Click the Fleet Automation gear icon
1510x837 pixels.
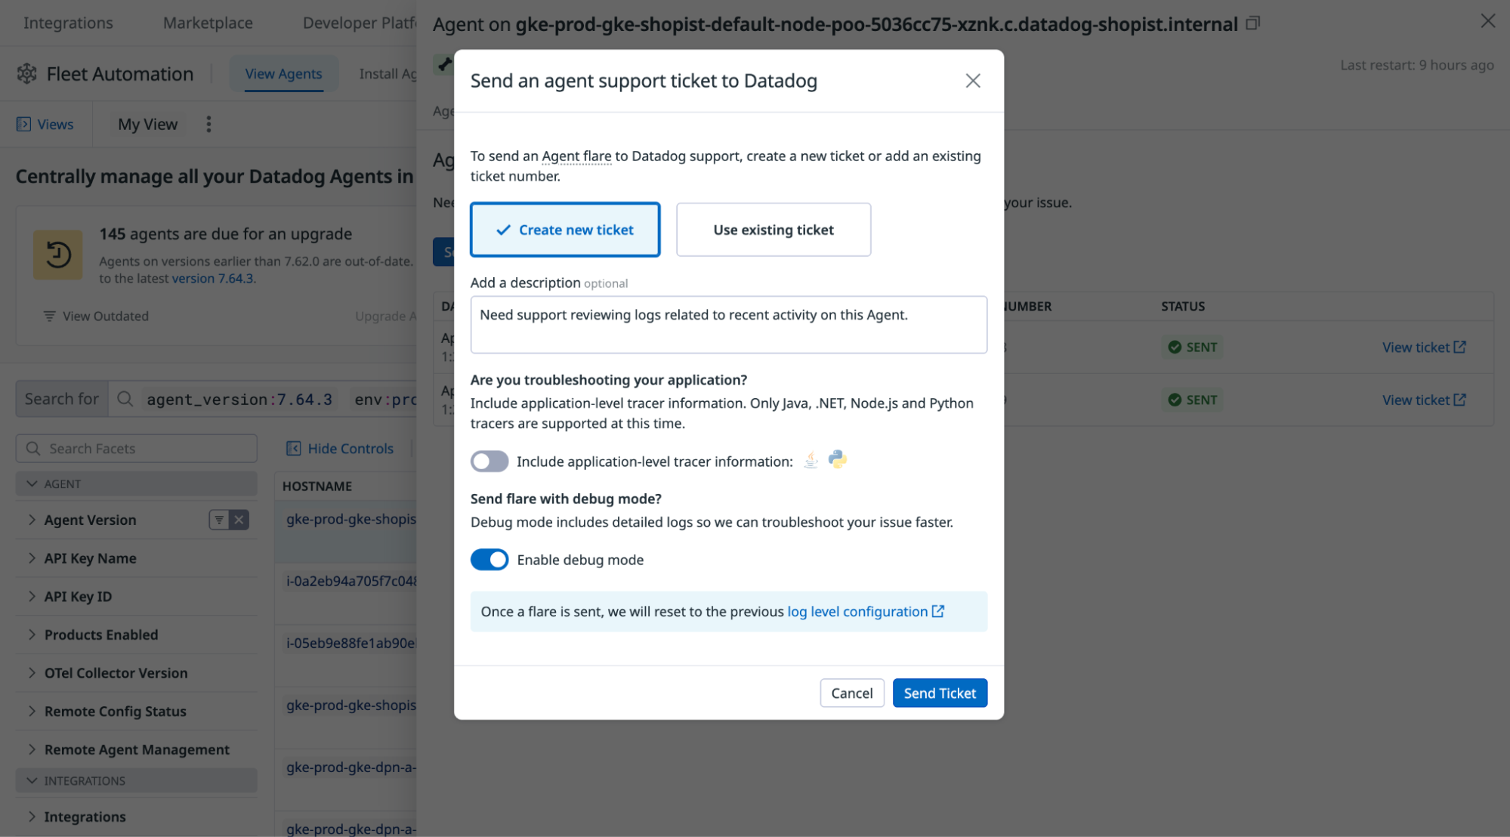[x=27, y=74]
